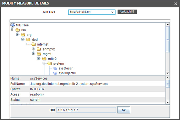Collapse the internet tree node
The width and height of the screenshot is (180, 120).
pyautogui.click(x=28, y=44)
